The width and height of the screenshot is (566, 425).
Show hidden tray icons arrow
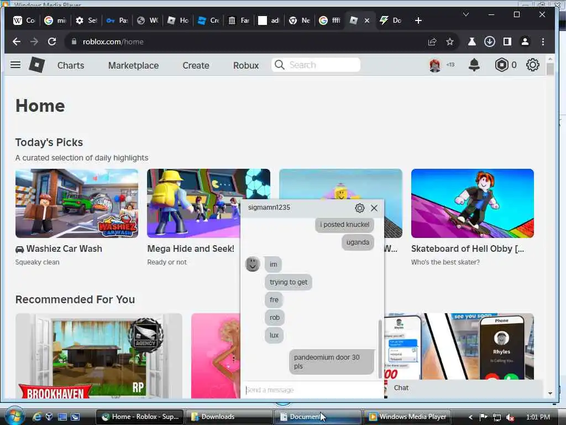(x=470, y=417)
